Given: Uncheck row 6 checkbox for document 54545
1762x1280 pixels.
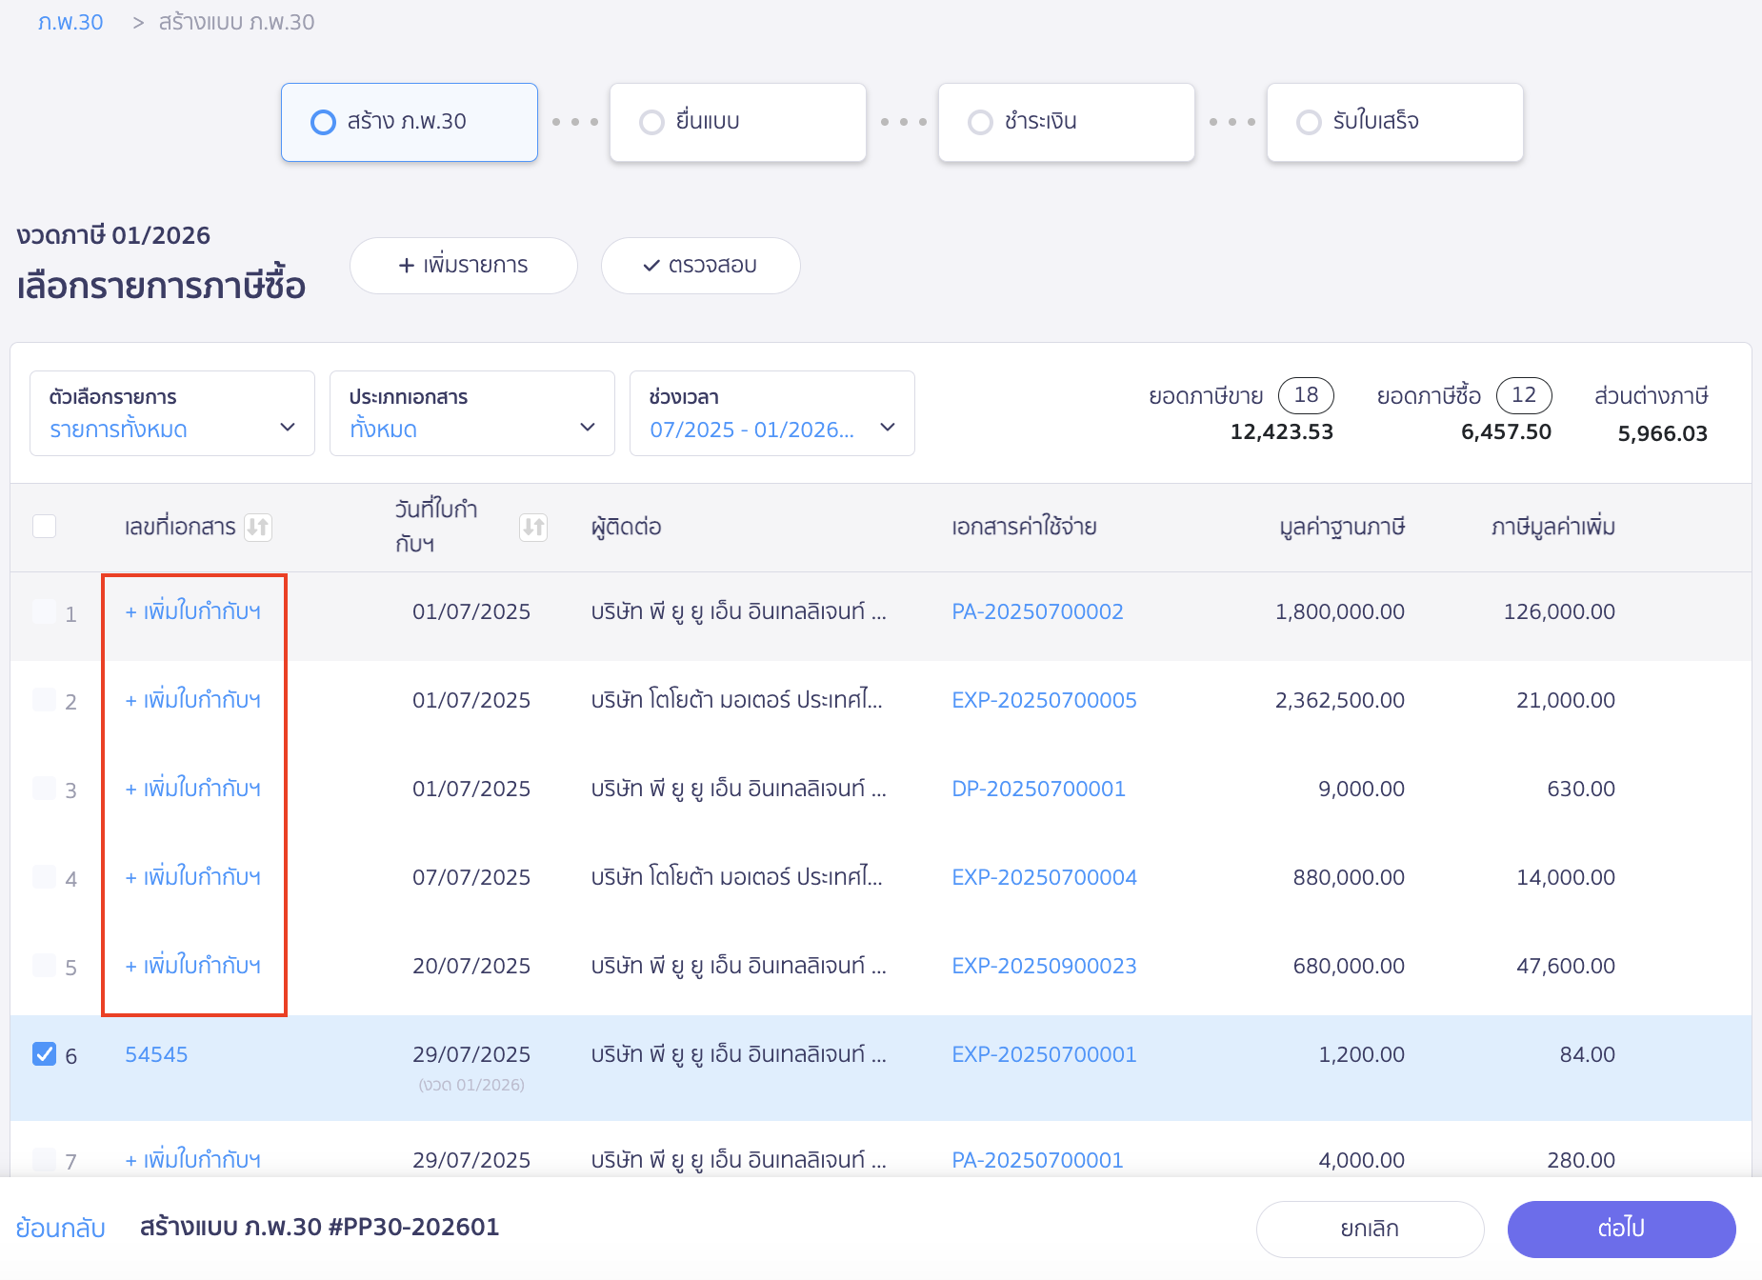Looking at the screenshot, I should pos(45,1053).
